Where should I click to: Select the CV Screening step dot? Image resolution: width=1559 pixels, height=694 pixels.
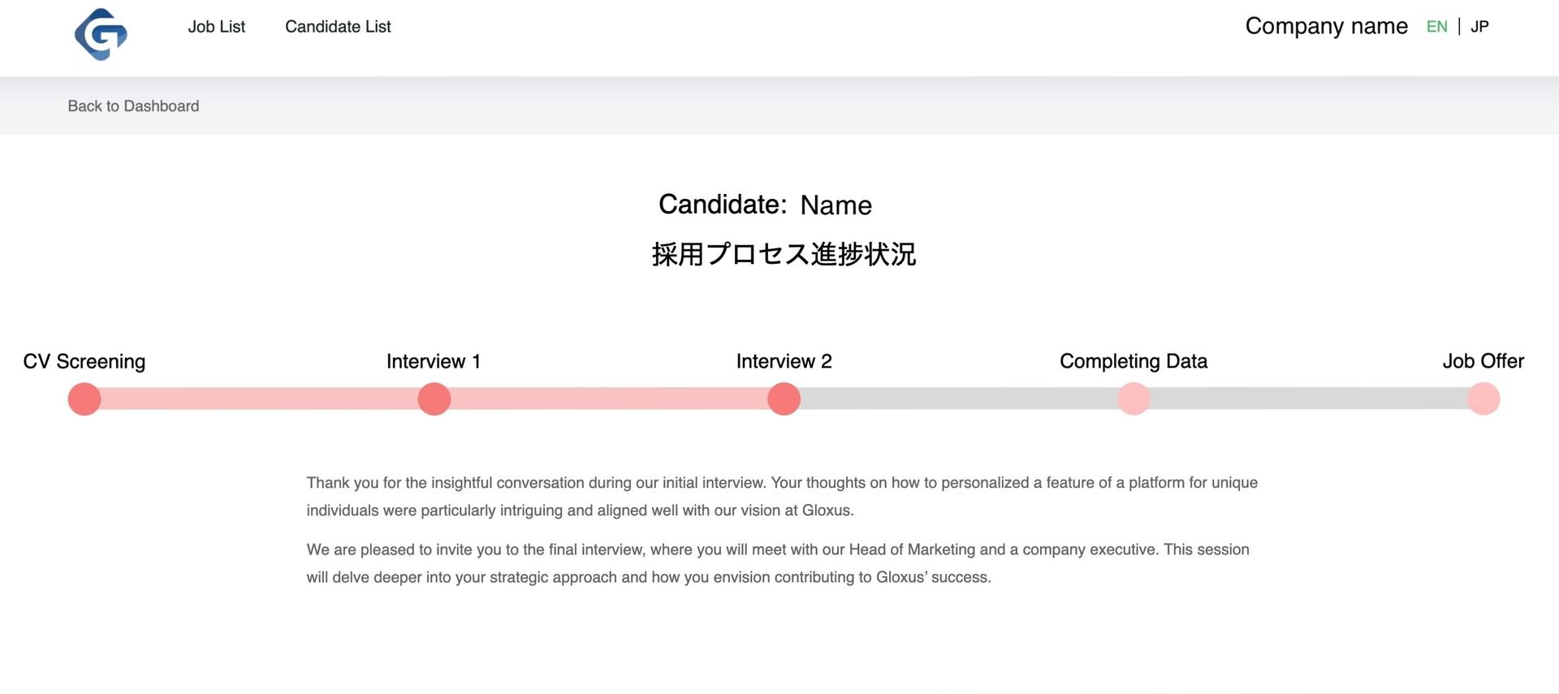click(x=84, y=399)
